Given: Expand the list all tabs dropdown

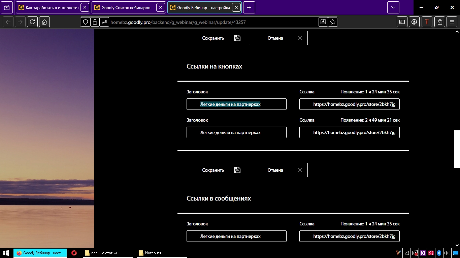Looking at the screenshot, I should point(393,7).
